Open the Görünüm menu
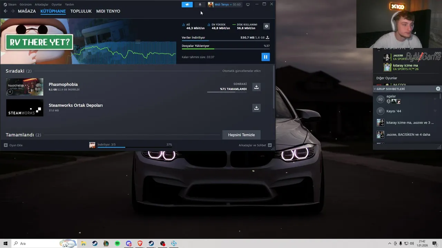The image size is (442, 248). pos(26,4)
